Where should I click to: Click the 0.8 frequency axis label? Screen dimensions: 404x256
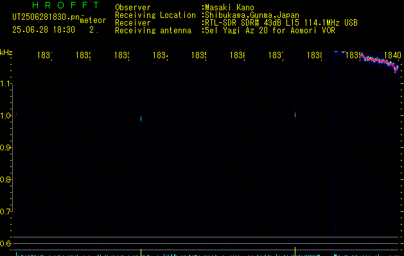click(x=6, y=179)
